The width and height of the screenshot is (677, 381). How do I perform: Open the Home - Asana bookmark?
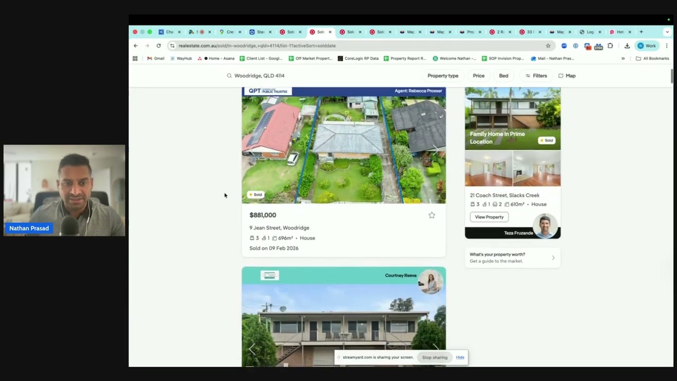click(x=216, y=58)
